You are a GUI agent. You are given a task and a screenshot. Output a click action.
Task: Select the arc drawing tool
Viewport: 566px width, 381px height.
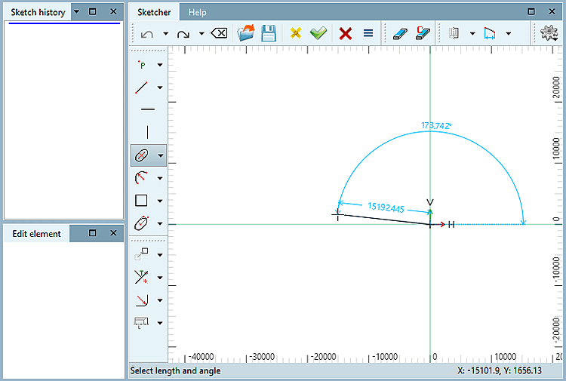[141, 178]
